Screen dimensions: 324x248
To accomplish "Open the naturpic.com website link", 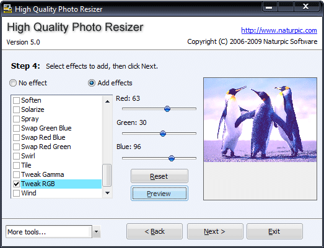I will tap(279, 30).
